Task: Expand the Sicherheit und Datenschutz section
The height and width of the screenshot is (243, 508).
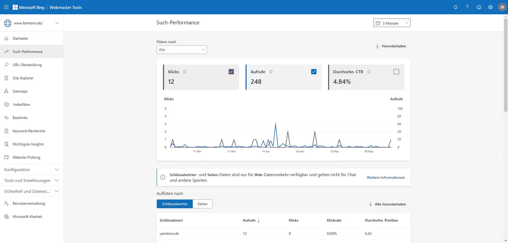Action: pos(31,191)
